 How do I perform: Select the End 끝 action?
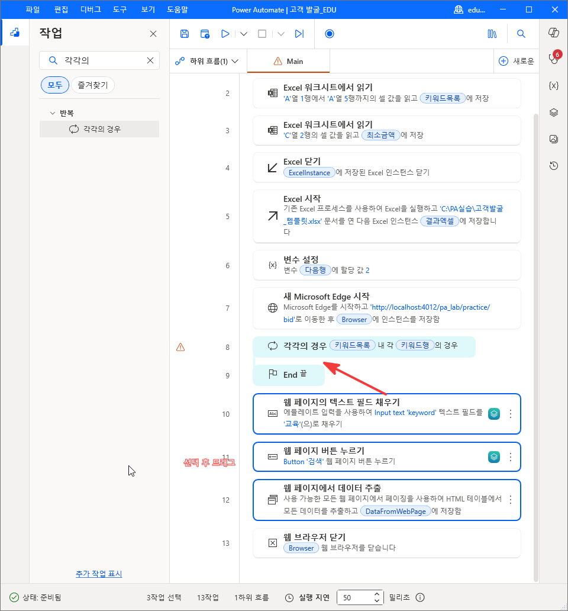click(289, 375)
